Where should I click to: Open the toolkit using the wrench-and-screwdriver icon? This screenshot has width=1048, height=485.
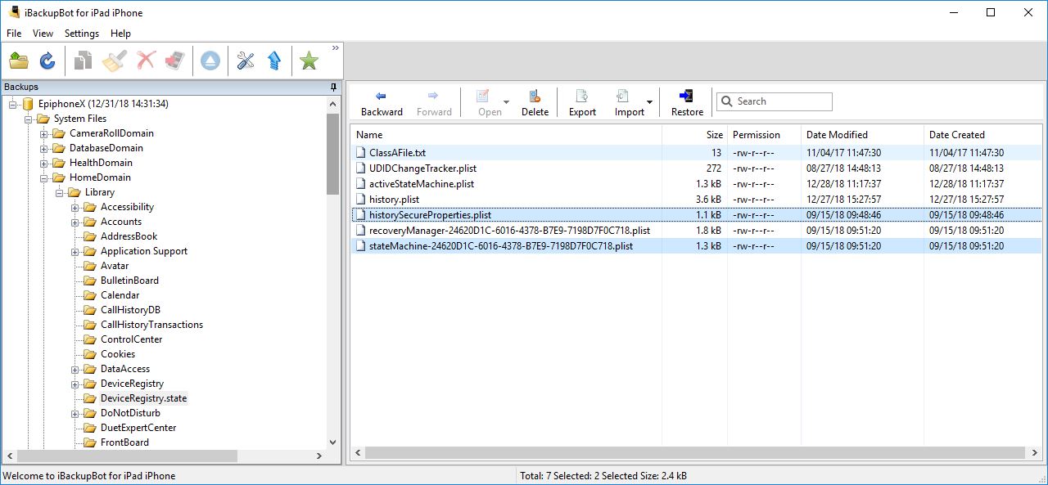(x=245, y=60)
